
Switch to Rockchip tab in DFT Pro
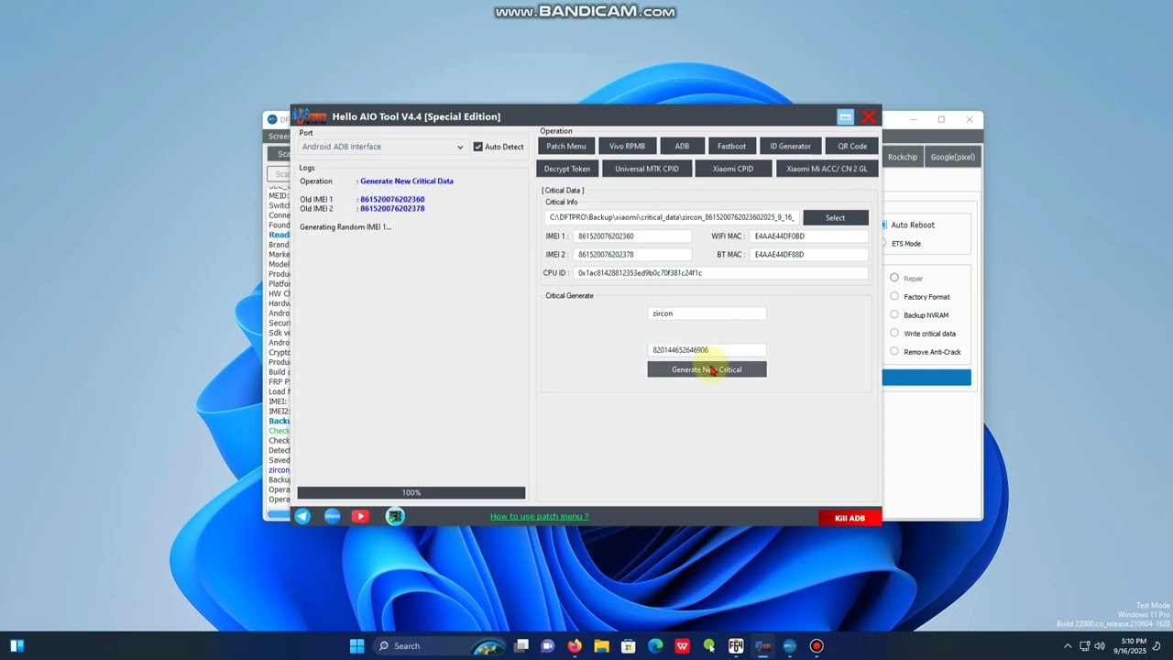[902, 157]
